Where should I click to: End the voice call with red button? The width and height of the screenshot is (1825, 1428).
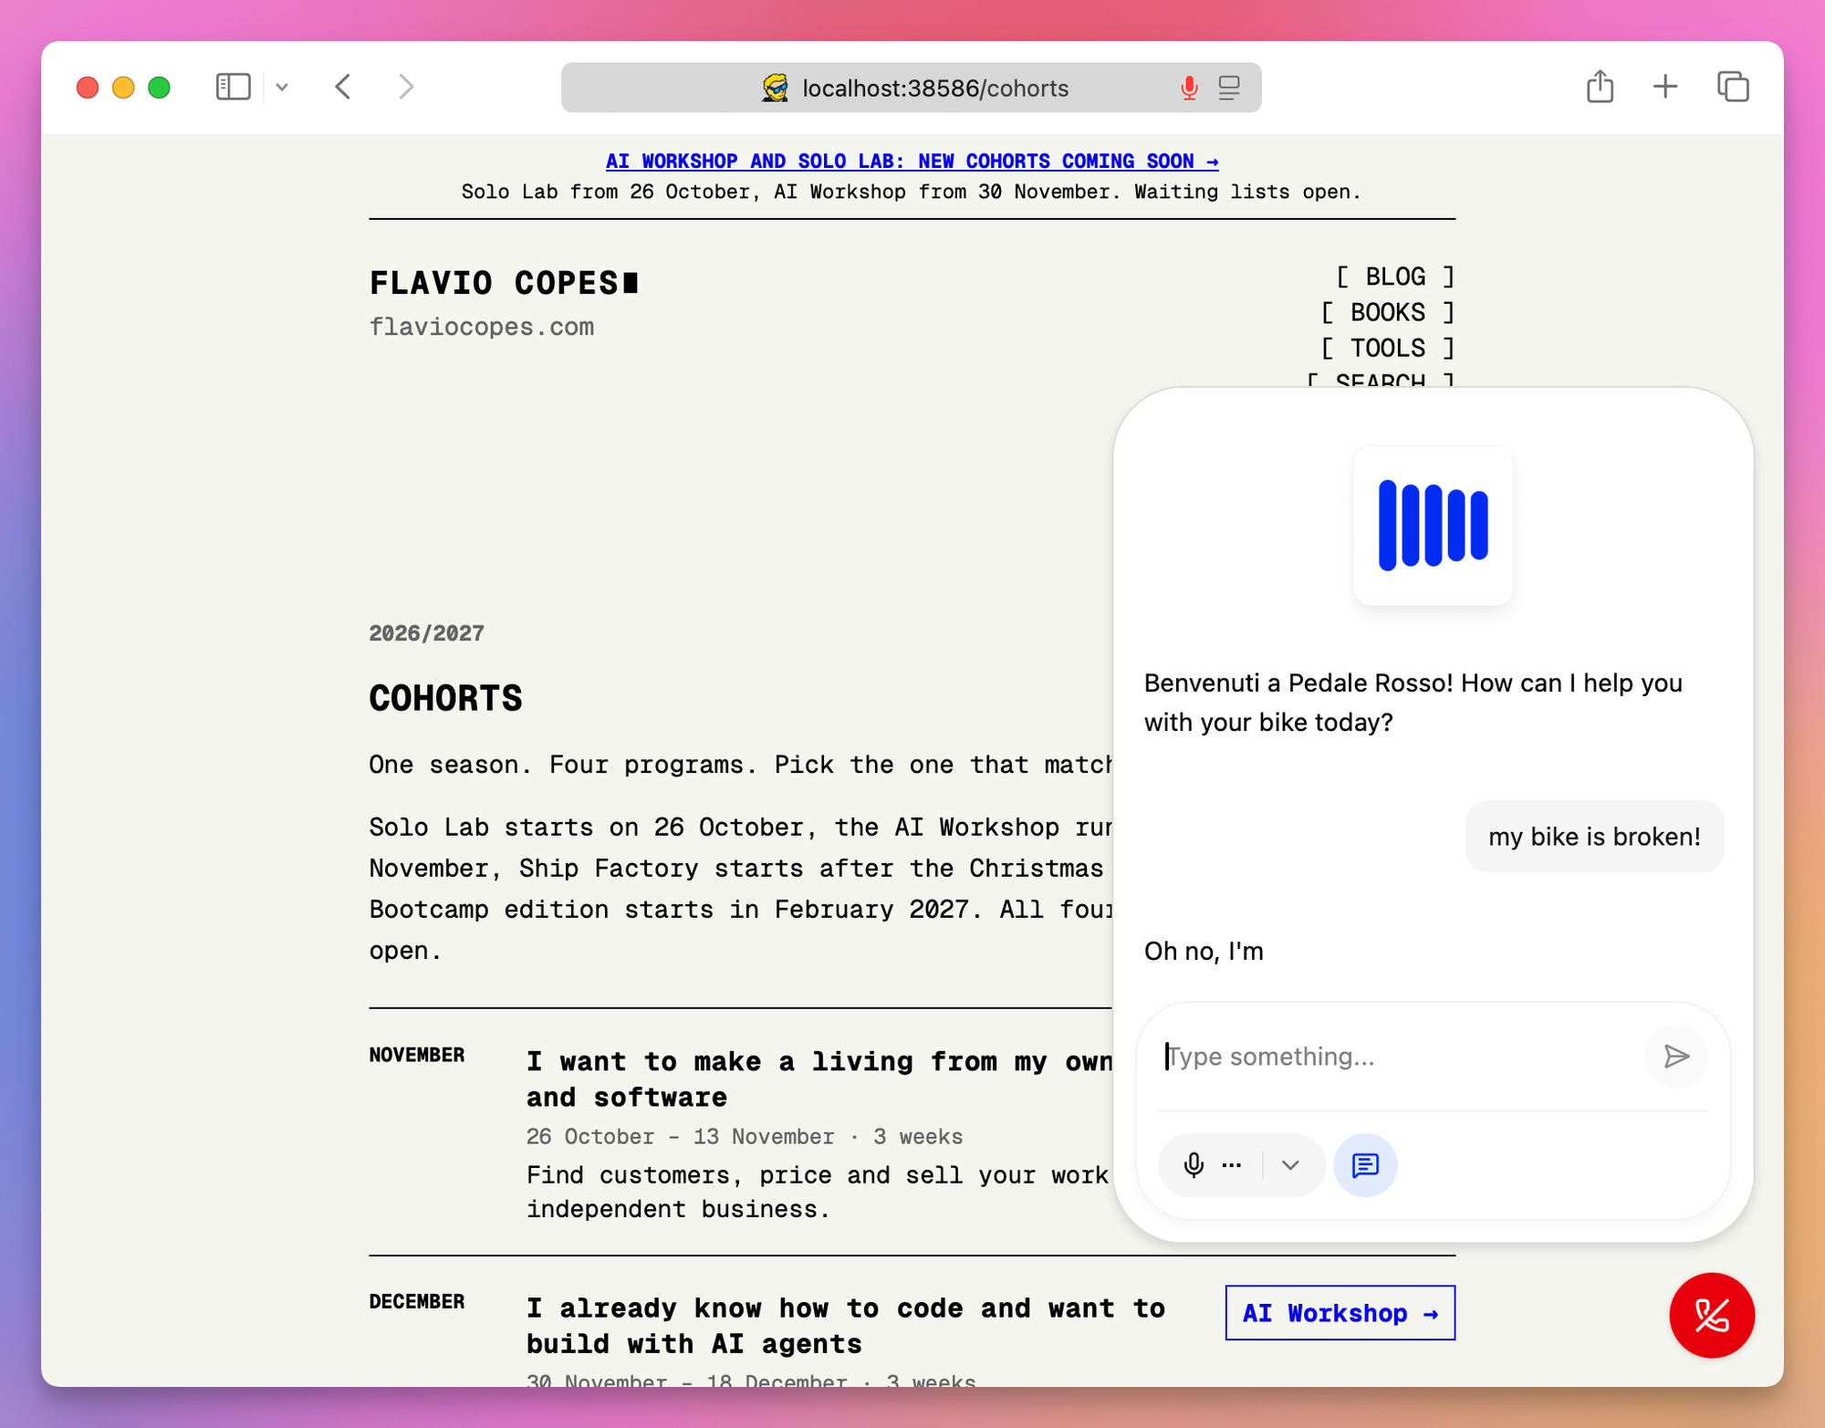coord(1712,1315)
